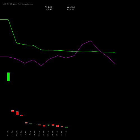Image resolution: width=140 pixels, height=140 pixels.
Task: Click the 04 Aug date axis label
Action: click(x=12, y=133)
